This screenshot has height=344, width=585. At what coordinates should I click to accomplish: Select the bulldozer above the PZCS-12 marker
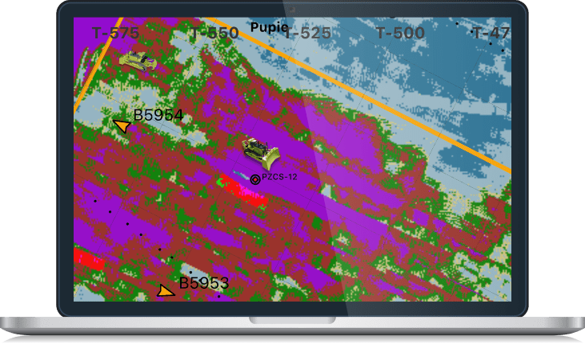[260, 154]
